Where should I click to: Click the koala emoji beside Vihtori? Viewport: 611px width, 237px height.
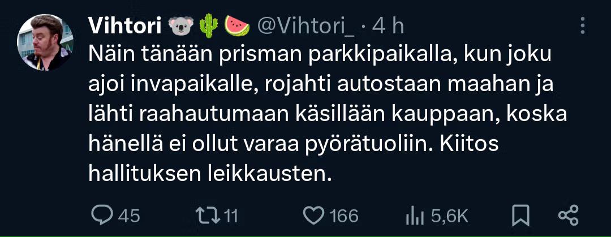pos(181,27)
